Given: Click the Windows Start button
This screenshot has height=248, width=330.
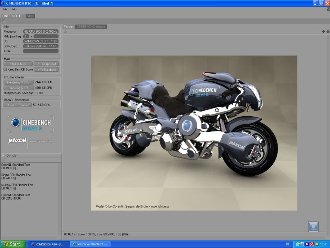Looking at the screenshot, I should (13, 244).
